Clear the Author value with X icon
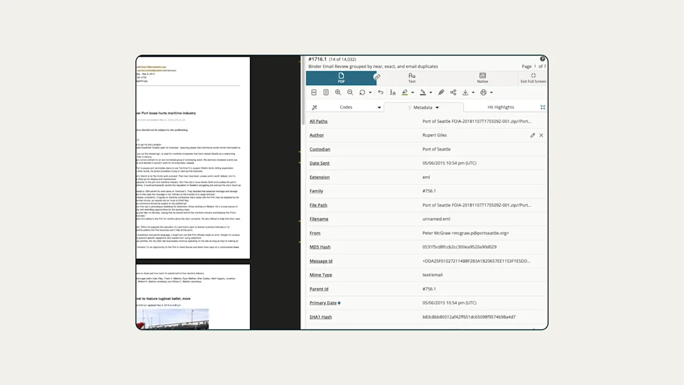 [x=541, y=136]
